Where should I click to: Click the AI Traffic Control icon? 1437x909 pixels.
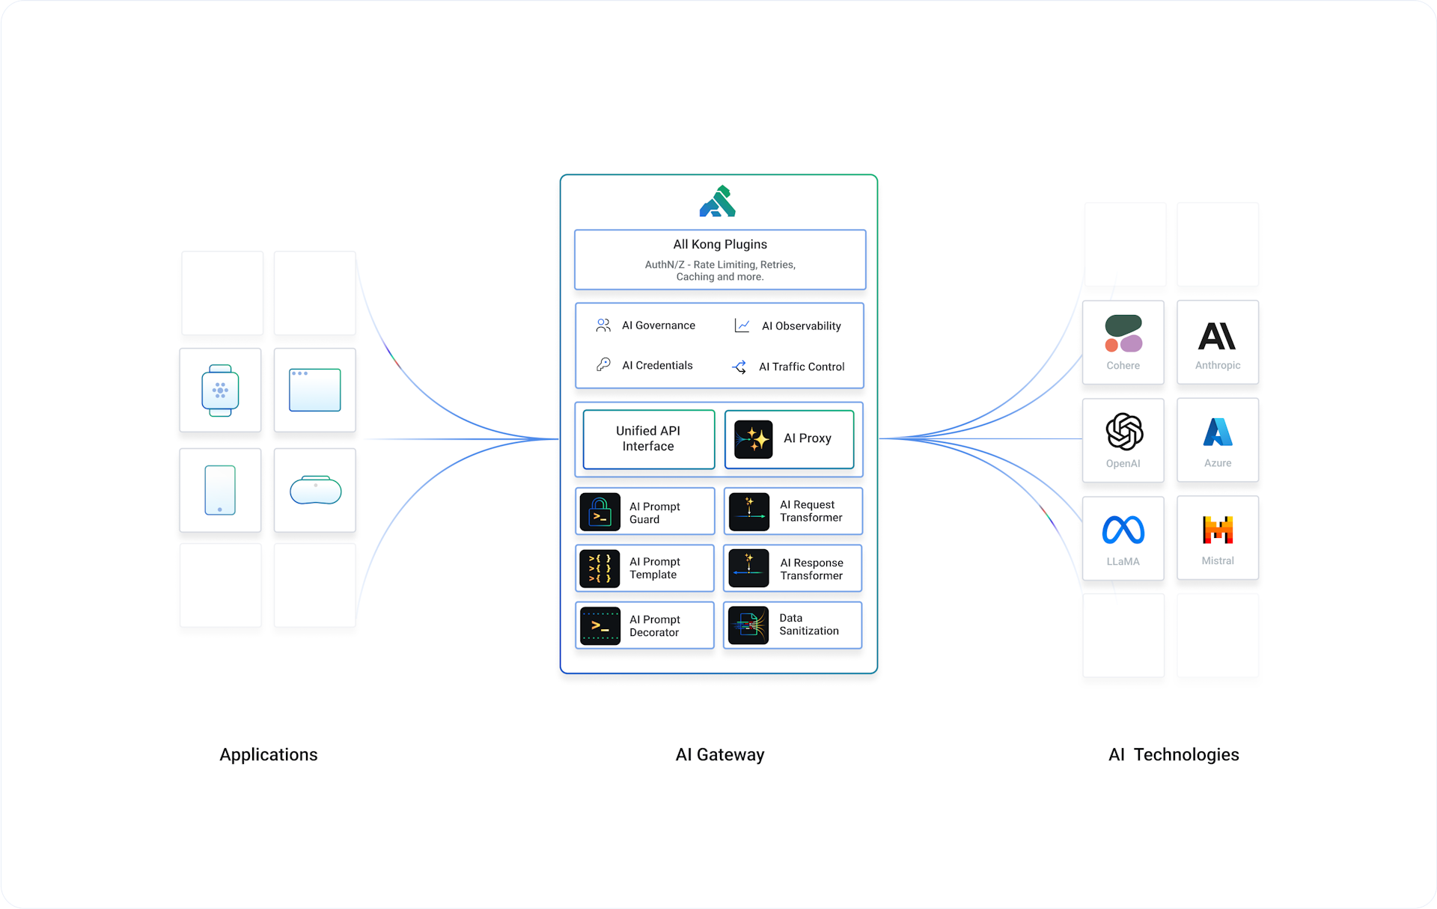click(x=739, y=367)
